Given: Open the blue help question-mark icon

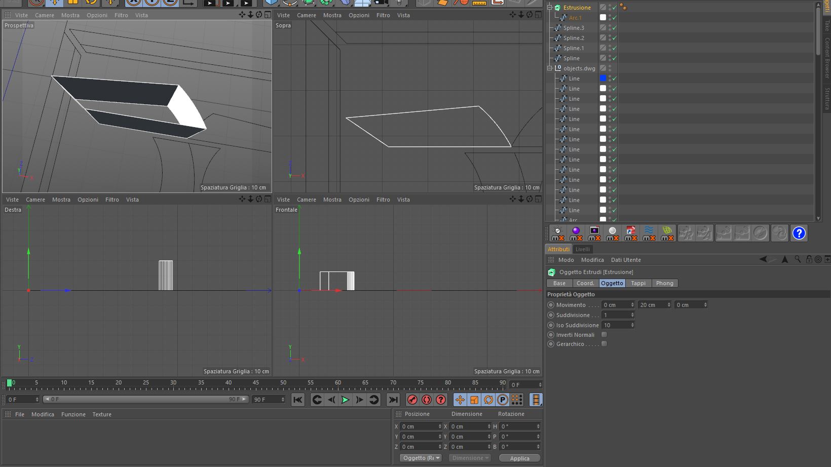Looking at the screenshot, I should tap(799, 233).
